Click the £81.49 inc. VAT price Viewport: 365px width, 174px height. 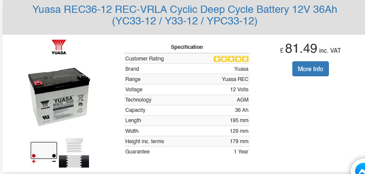(x=310, y=49)
